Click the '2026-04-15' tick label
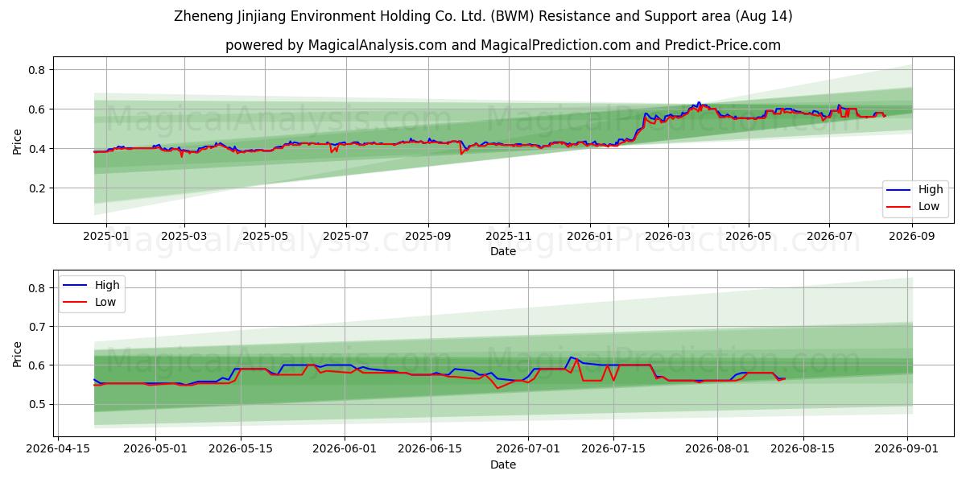The height and width of the screenshot is (483, 966). pyautogui.click(x=58, y=450)
